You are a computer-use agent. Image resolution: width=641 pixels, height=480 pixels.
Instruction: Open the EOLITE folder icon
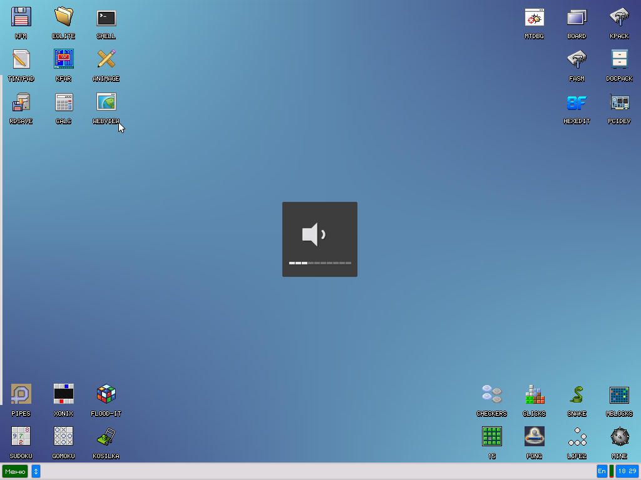point(63,17)
